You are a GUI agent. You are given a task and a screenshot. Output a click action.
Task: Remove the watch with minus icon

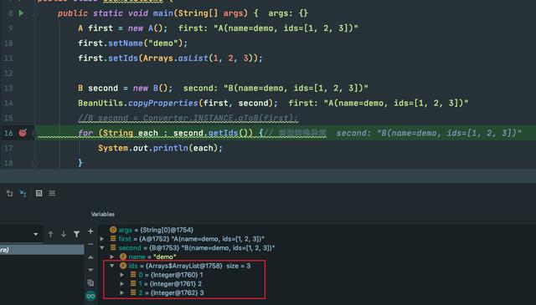[x=90, y=244]
